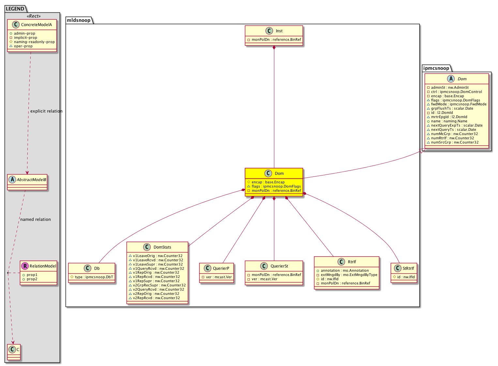Image resolution: width=498 pixels, height=366 pixels.
Task: Click the QuerierSt class icon
Action: click(264, 266)
